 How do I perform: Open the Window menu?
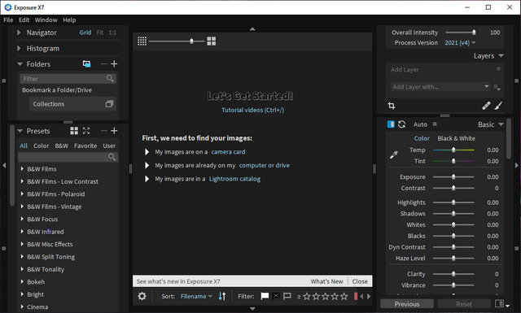tap(46, 20)
